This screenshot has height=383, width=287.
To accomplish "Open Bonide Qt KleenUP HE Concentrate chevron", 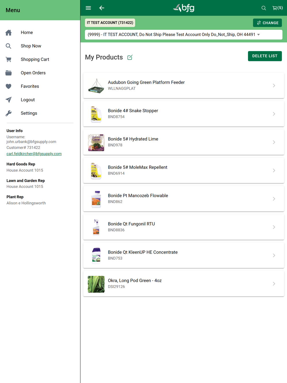I will point(274,256).
